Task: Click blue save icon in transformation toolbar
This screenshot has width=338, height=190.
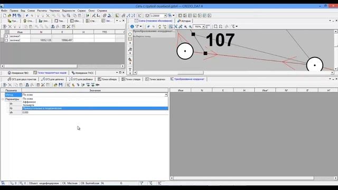Action: (x=61, y=85)
